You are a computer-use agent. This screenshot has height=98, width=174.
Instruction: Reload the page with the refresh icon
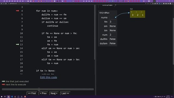6,4
